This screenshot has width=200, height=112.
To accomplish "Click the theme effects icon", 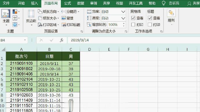I will [15, 25].
